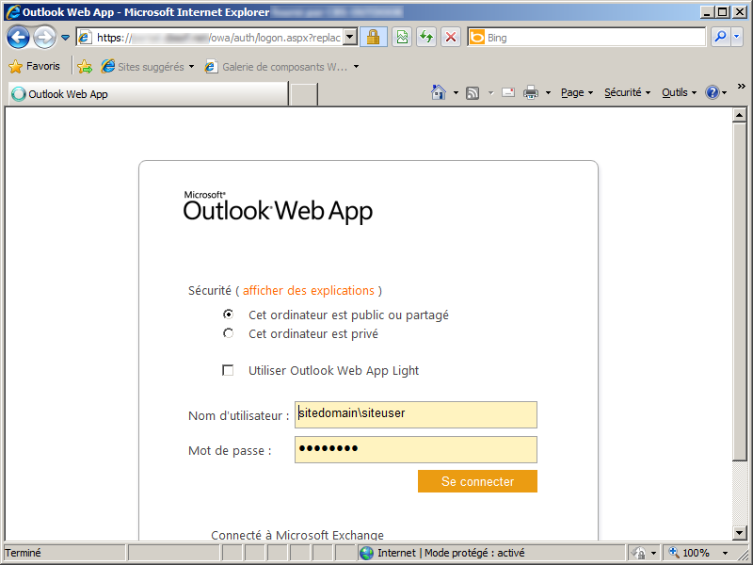Open recent pages dropdown beside Forward button

pos(65,38)
